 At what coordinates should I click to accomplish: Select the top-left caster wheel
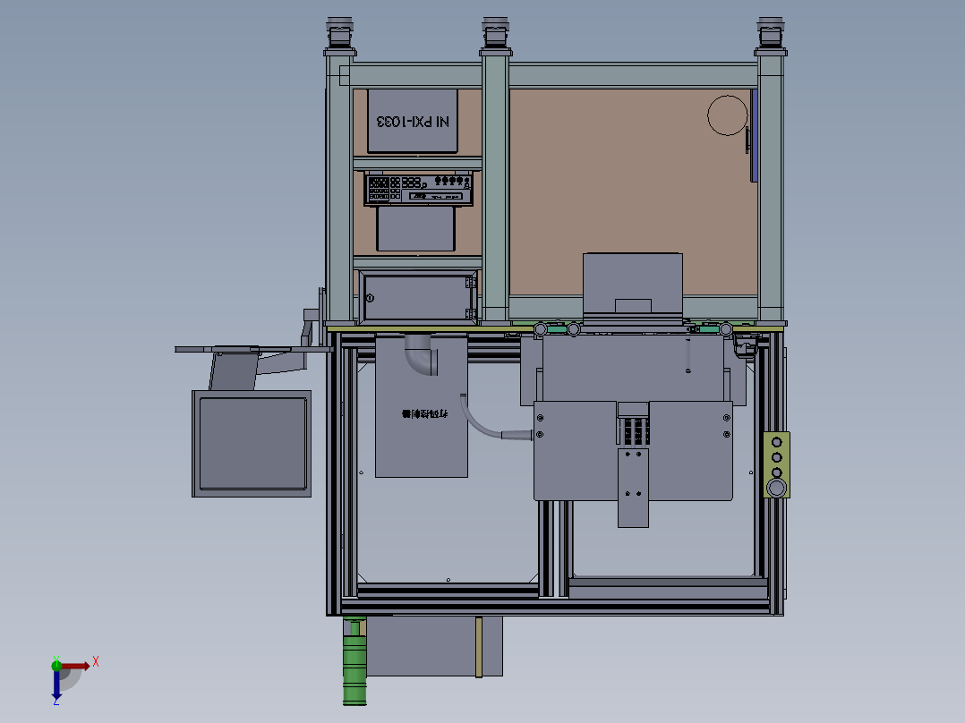click(x=340, y=33)
